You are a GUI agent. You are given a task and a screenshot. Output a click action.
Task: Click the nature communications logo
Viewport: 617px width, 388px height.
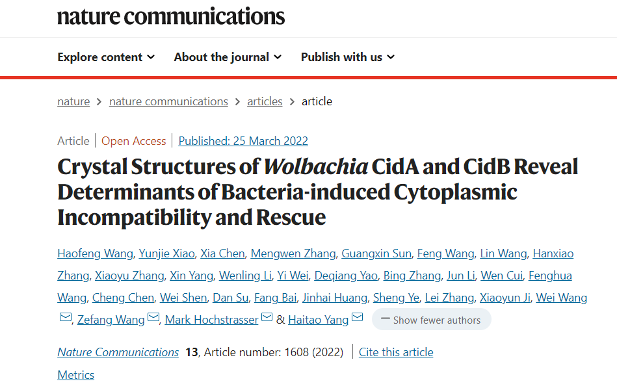point(171,16)
